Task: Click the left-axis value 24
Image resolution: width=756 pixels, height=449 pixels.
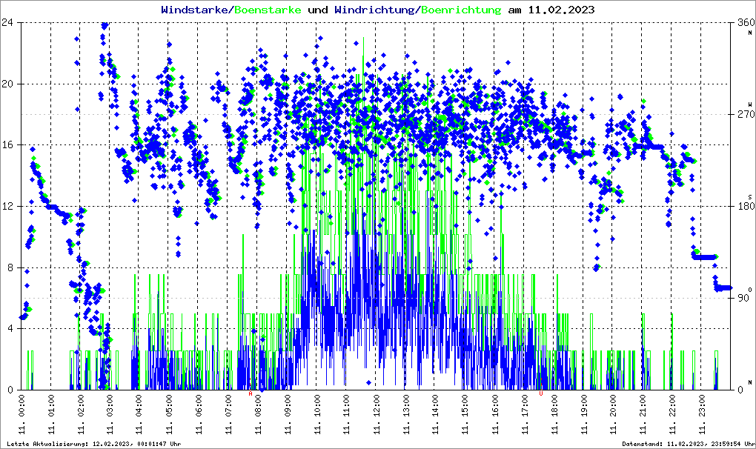Action: 10,22
